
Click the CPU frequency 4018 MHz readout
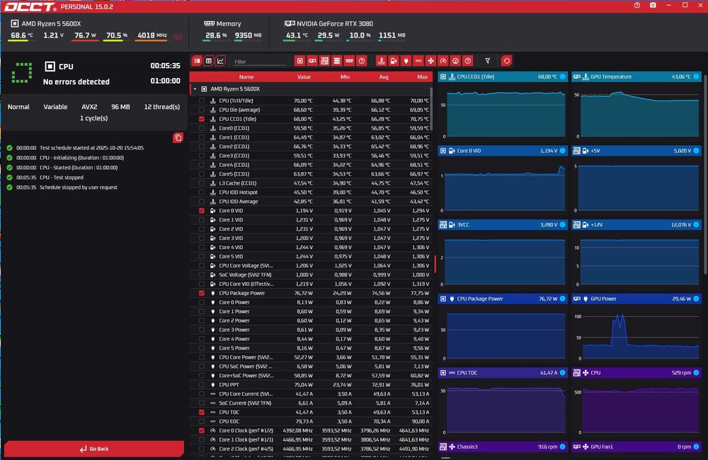click(x=152, y=35)
